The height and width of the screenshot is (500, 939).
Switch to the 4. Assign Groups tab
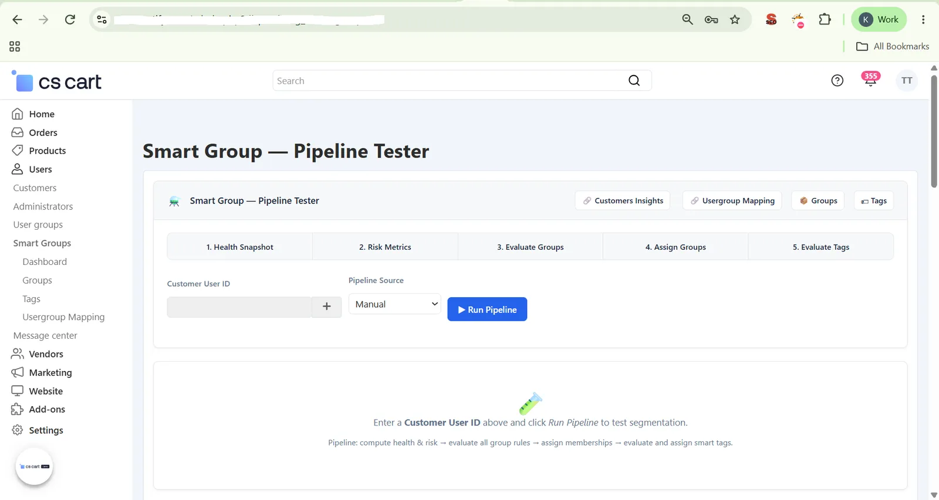coord(675,247)
